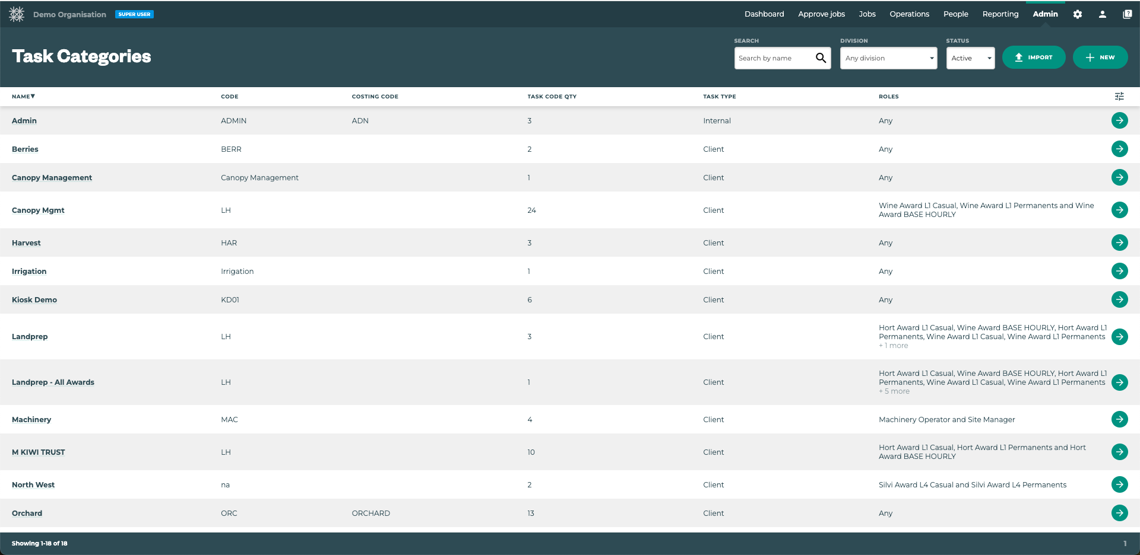
Task: Click the NEW button
Action: pos(1100,57)
